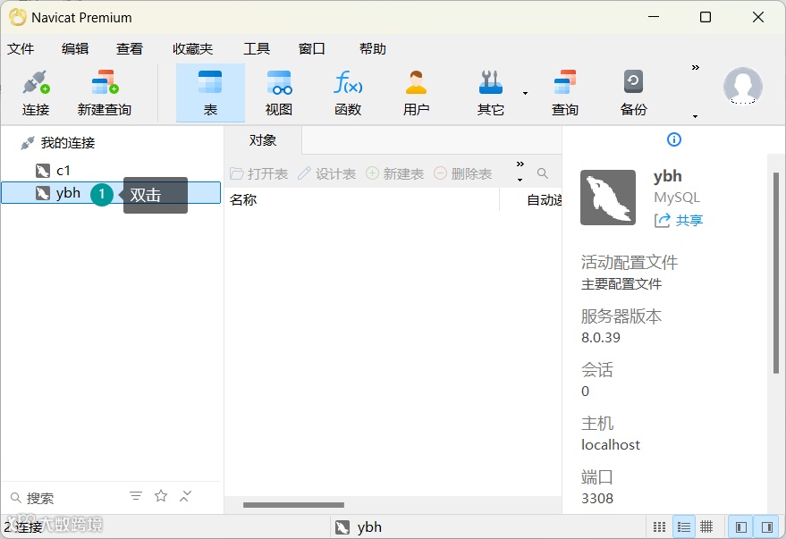
Task: Select the 表 (Table) toolbar button
Action: [210, 93]
